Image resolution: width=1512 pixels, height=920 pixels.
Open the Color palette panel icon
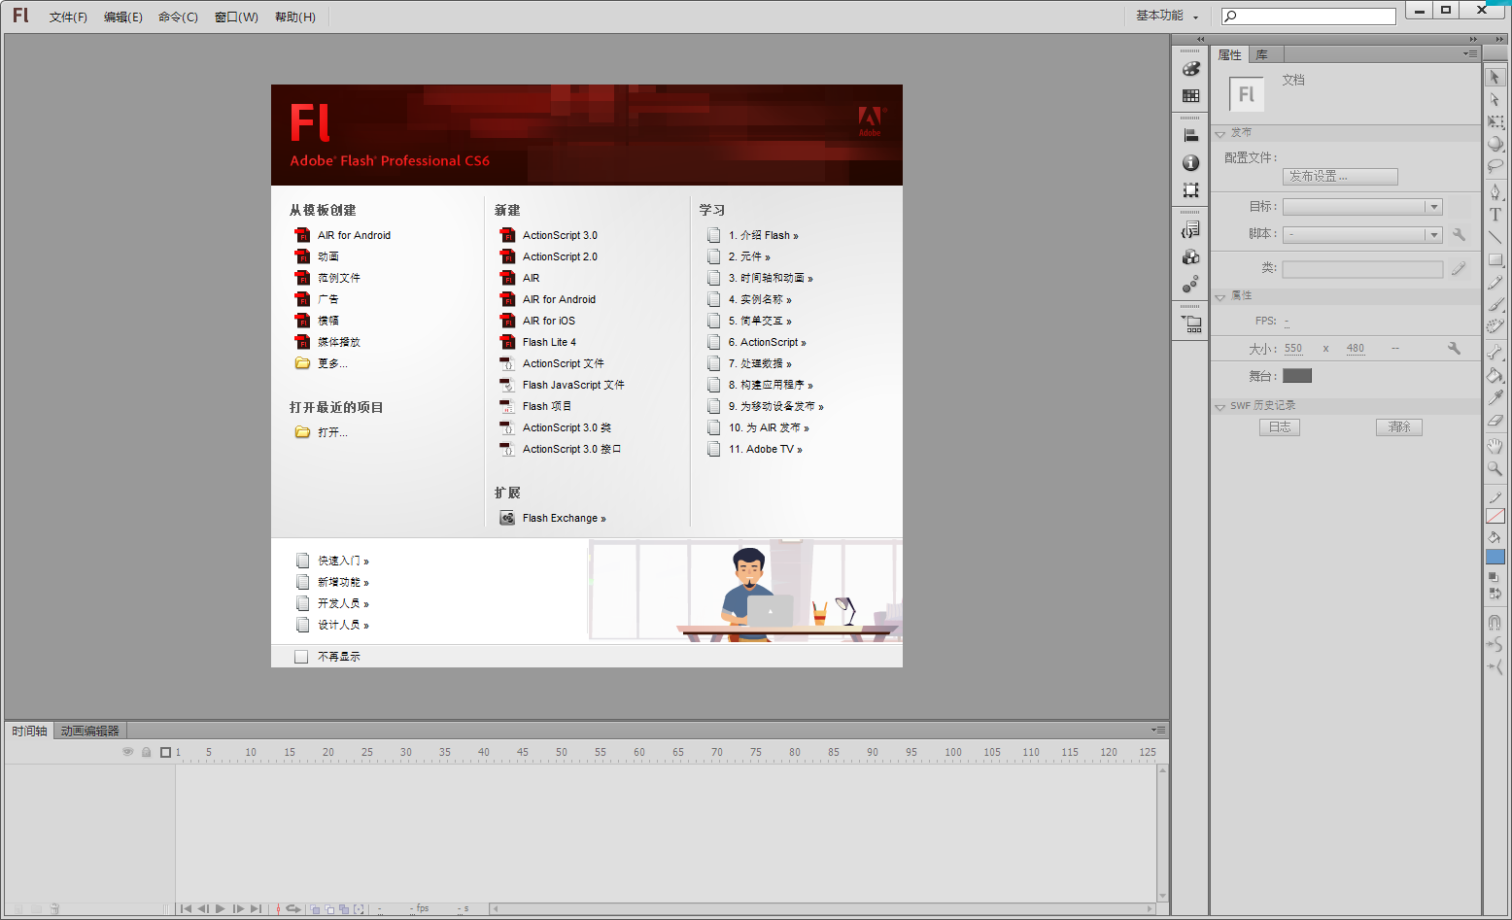tap(1190, 69)
